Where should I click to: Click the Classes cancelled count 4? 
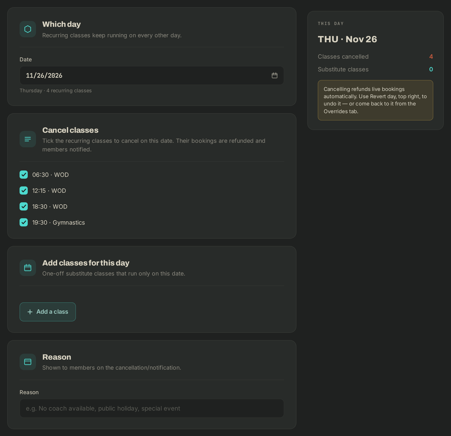[431, 57]
